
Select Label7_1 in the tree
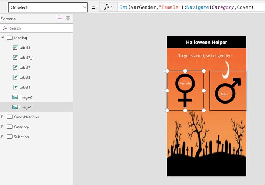click(26, 58)
